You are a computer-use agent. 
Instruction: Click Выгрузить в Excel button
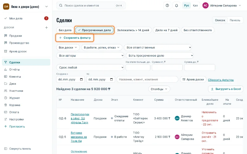(x=226, y=89)
